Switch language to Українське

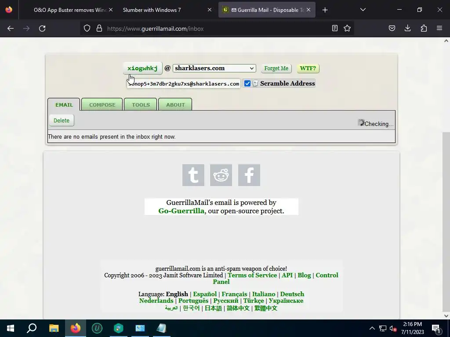point(286,301)
